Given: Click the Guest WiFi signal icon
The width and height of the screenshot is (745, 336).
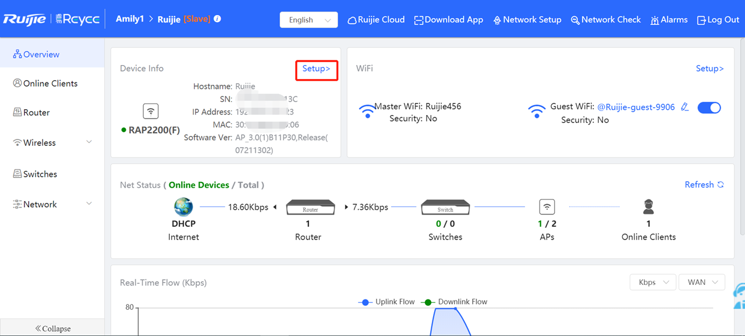Looking at the screenshot, I should pos(536,111).
